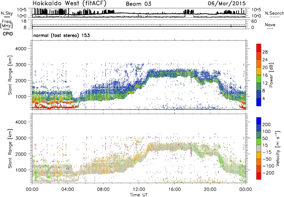Click the "04:00" time tick label
Image resolution: width=284 pixels, height=197 pixels.
[67, 190]
